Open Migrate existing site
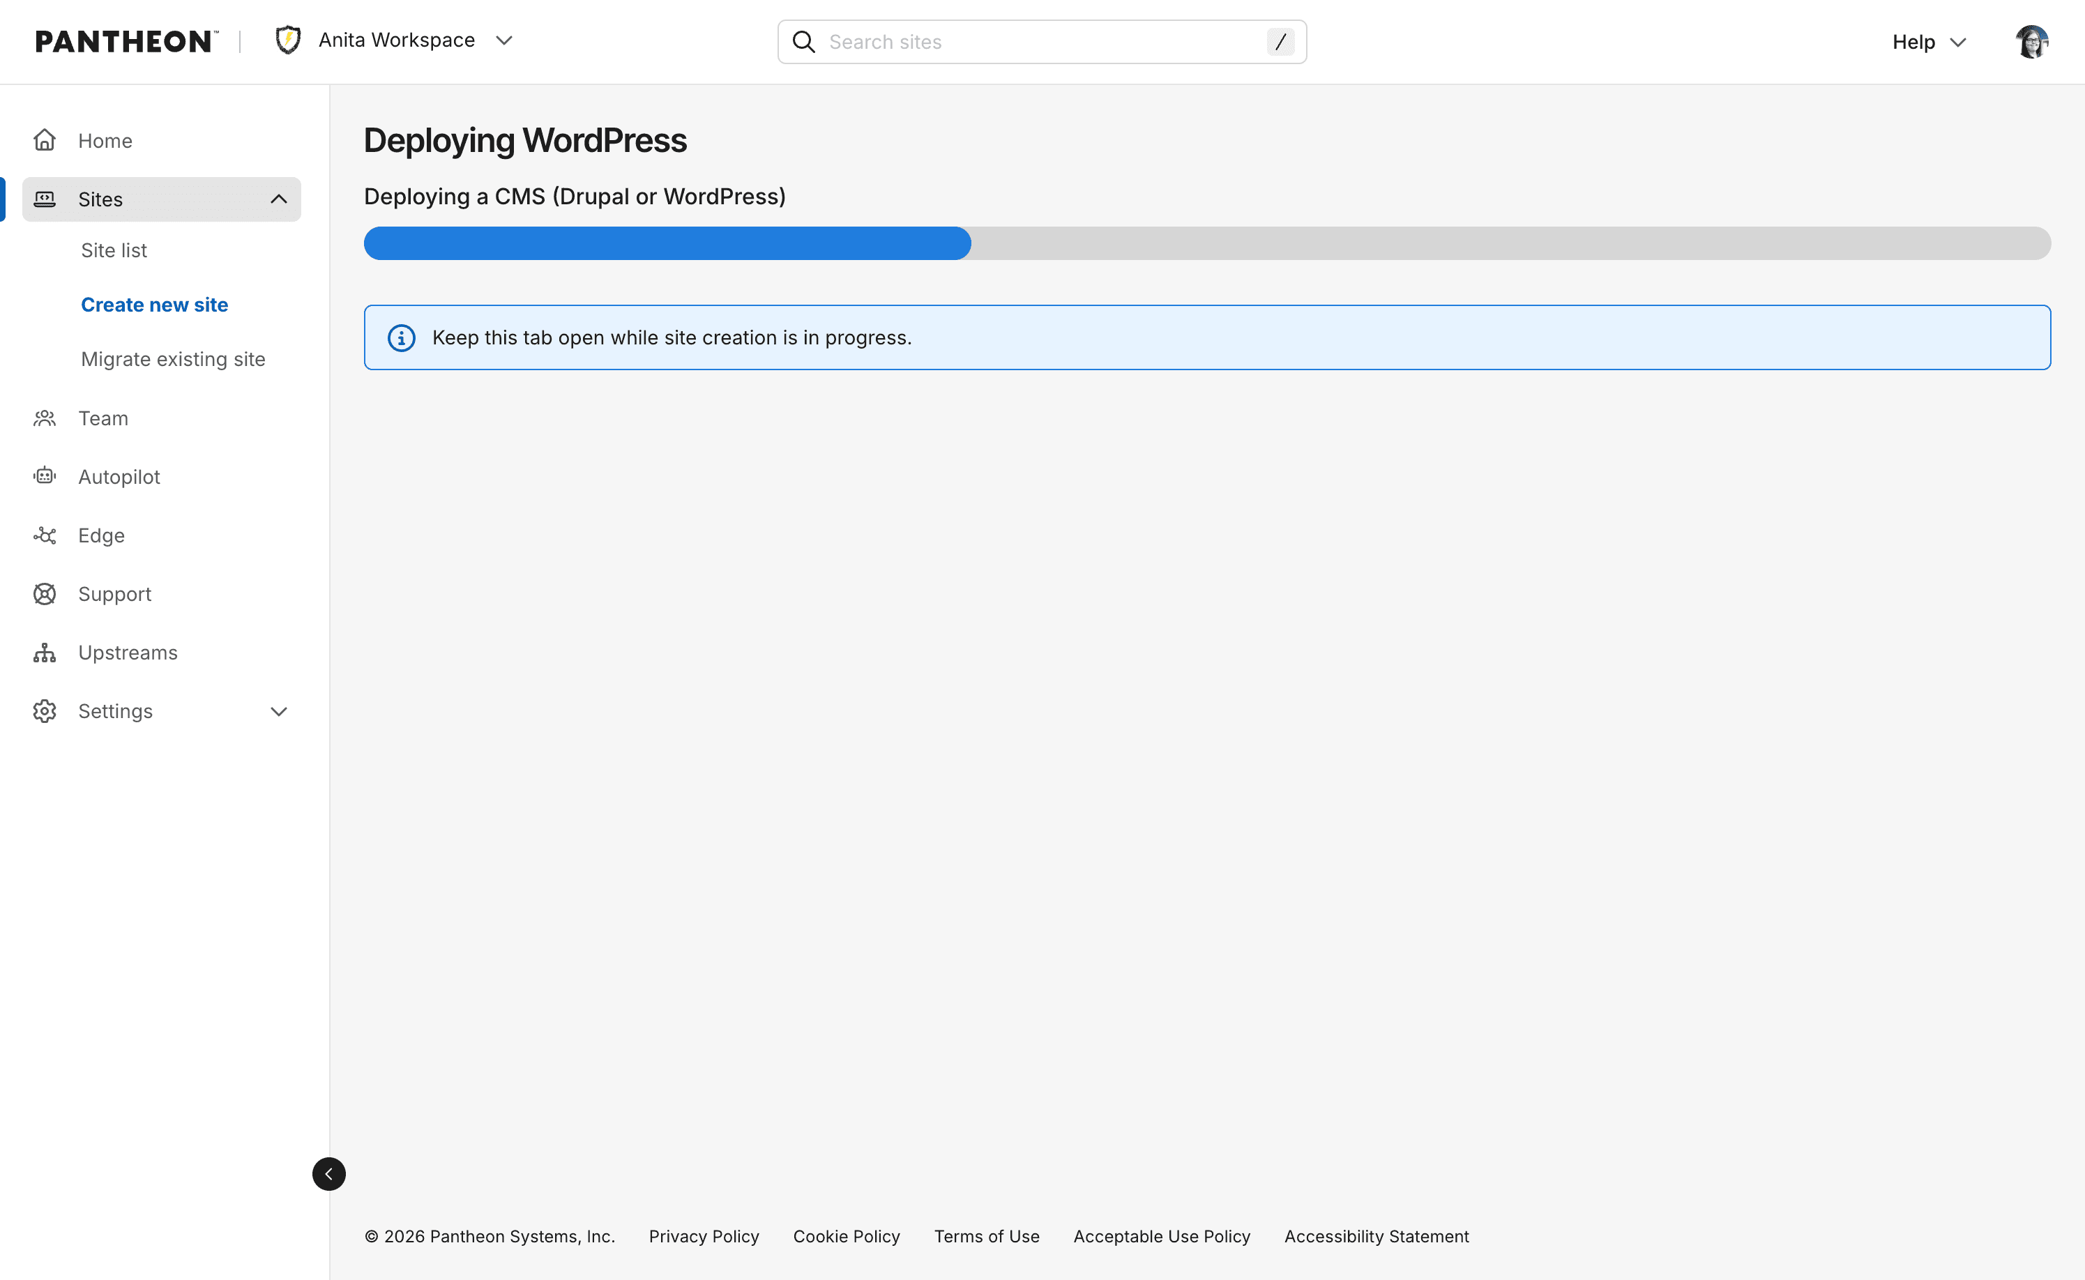The image size is (2085, 1280). (174, 359)
